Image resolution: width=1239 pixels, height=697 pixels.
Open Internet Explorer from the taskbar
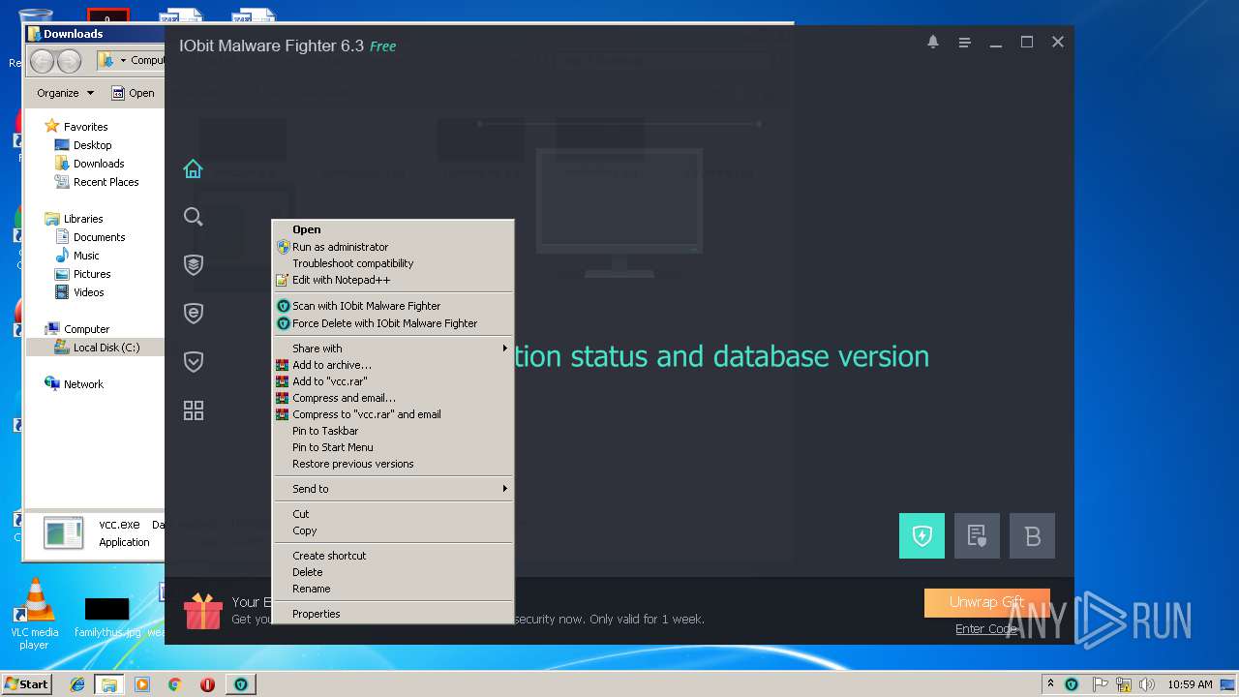click(x=77, y=684)
